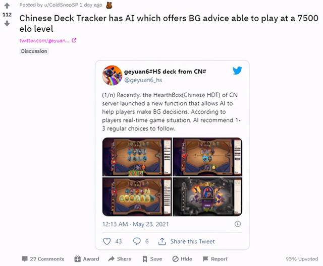Open the 27 Comments section
323x266 pixels.
[x=43, y=259]
